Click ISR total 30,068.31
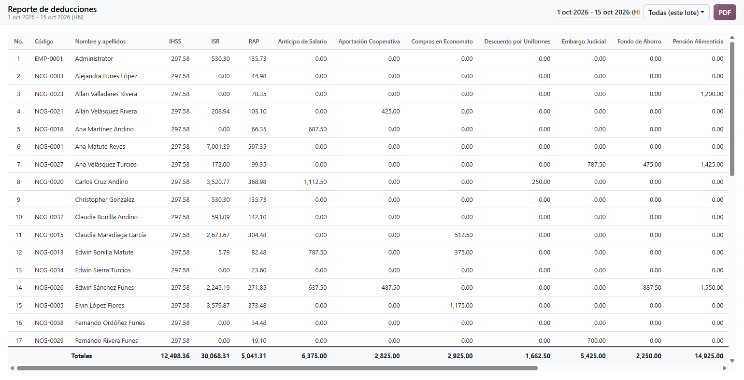The height and width of the screenshot is (380, 744). (x=215, y=356)
